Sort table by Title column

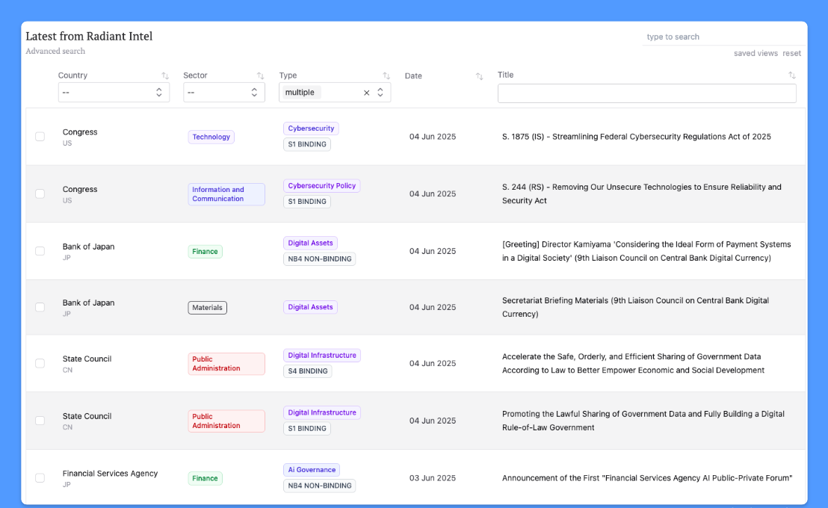point(791,75)
